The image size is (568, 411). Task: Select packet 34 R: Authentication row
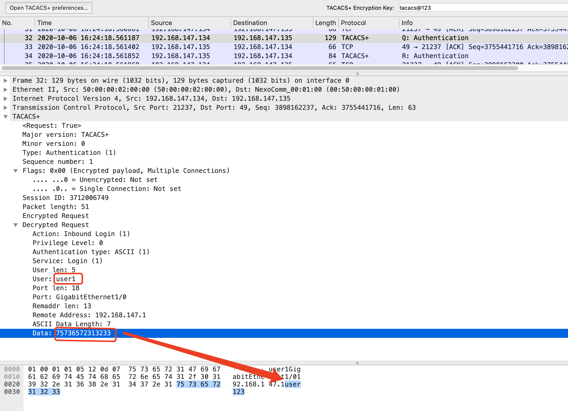[x=284, y=56]
